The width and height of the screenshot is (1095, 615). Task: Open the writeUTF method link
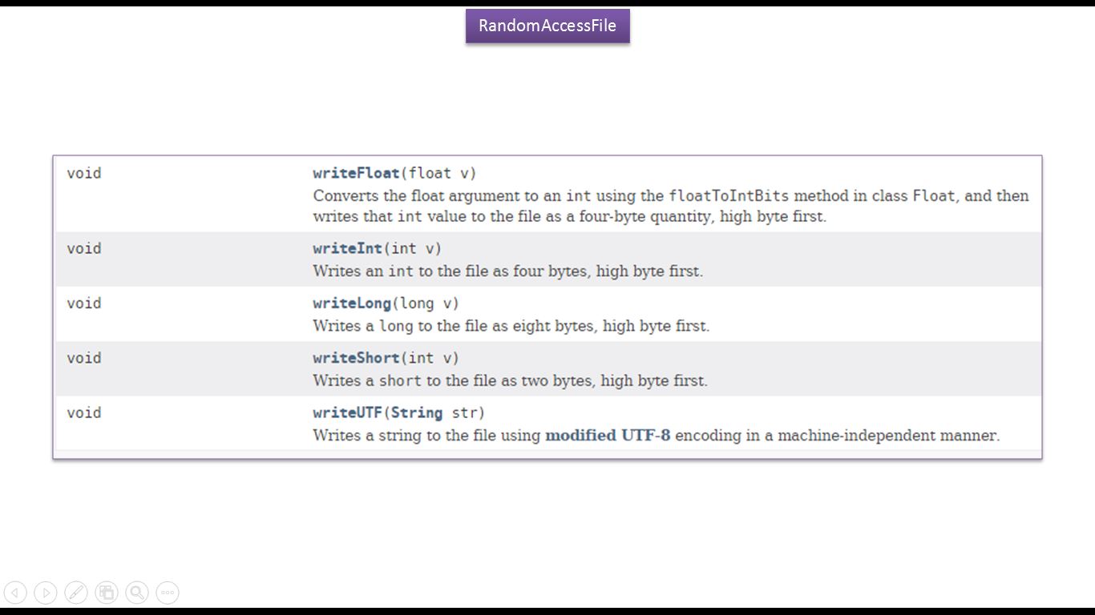(x=347, y=413)
